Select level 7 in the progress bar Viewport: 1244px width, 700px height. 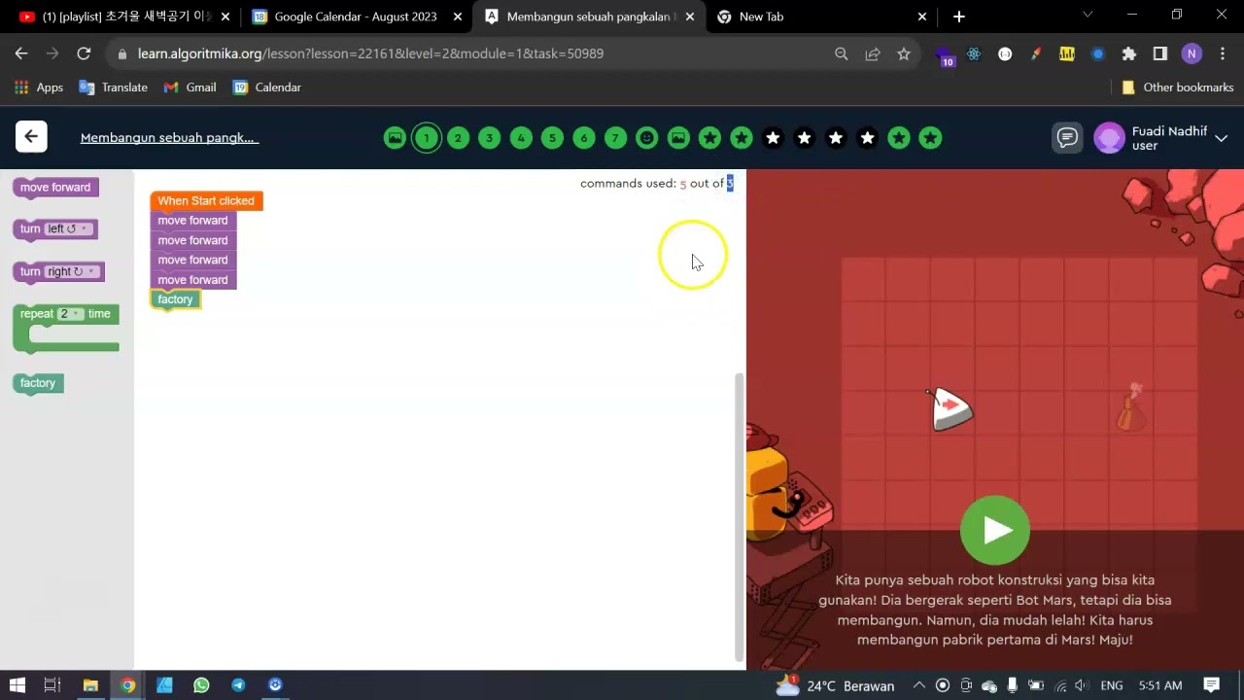[615, 138]
